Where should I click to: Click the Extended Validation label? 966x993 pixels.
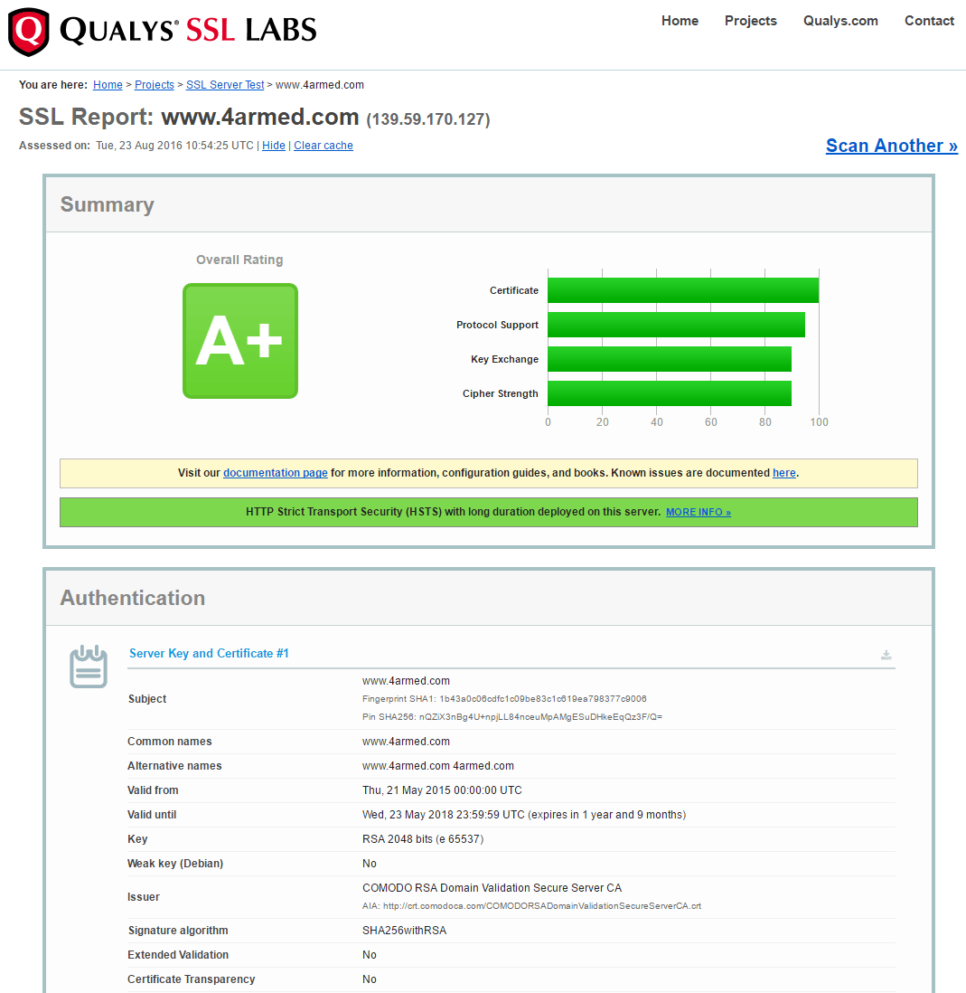coord(178,955)
